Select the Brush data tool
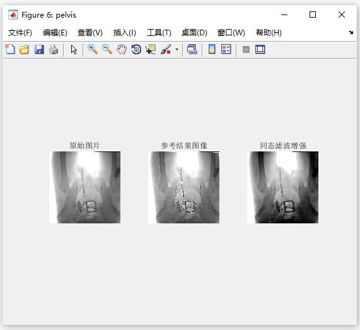The height and width of the screenshot is (330, 360). pyautogui.click(x=166, y=49)
